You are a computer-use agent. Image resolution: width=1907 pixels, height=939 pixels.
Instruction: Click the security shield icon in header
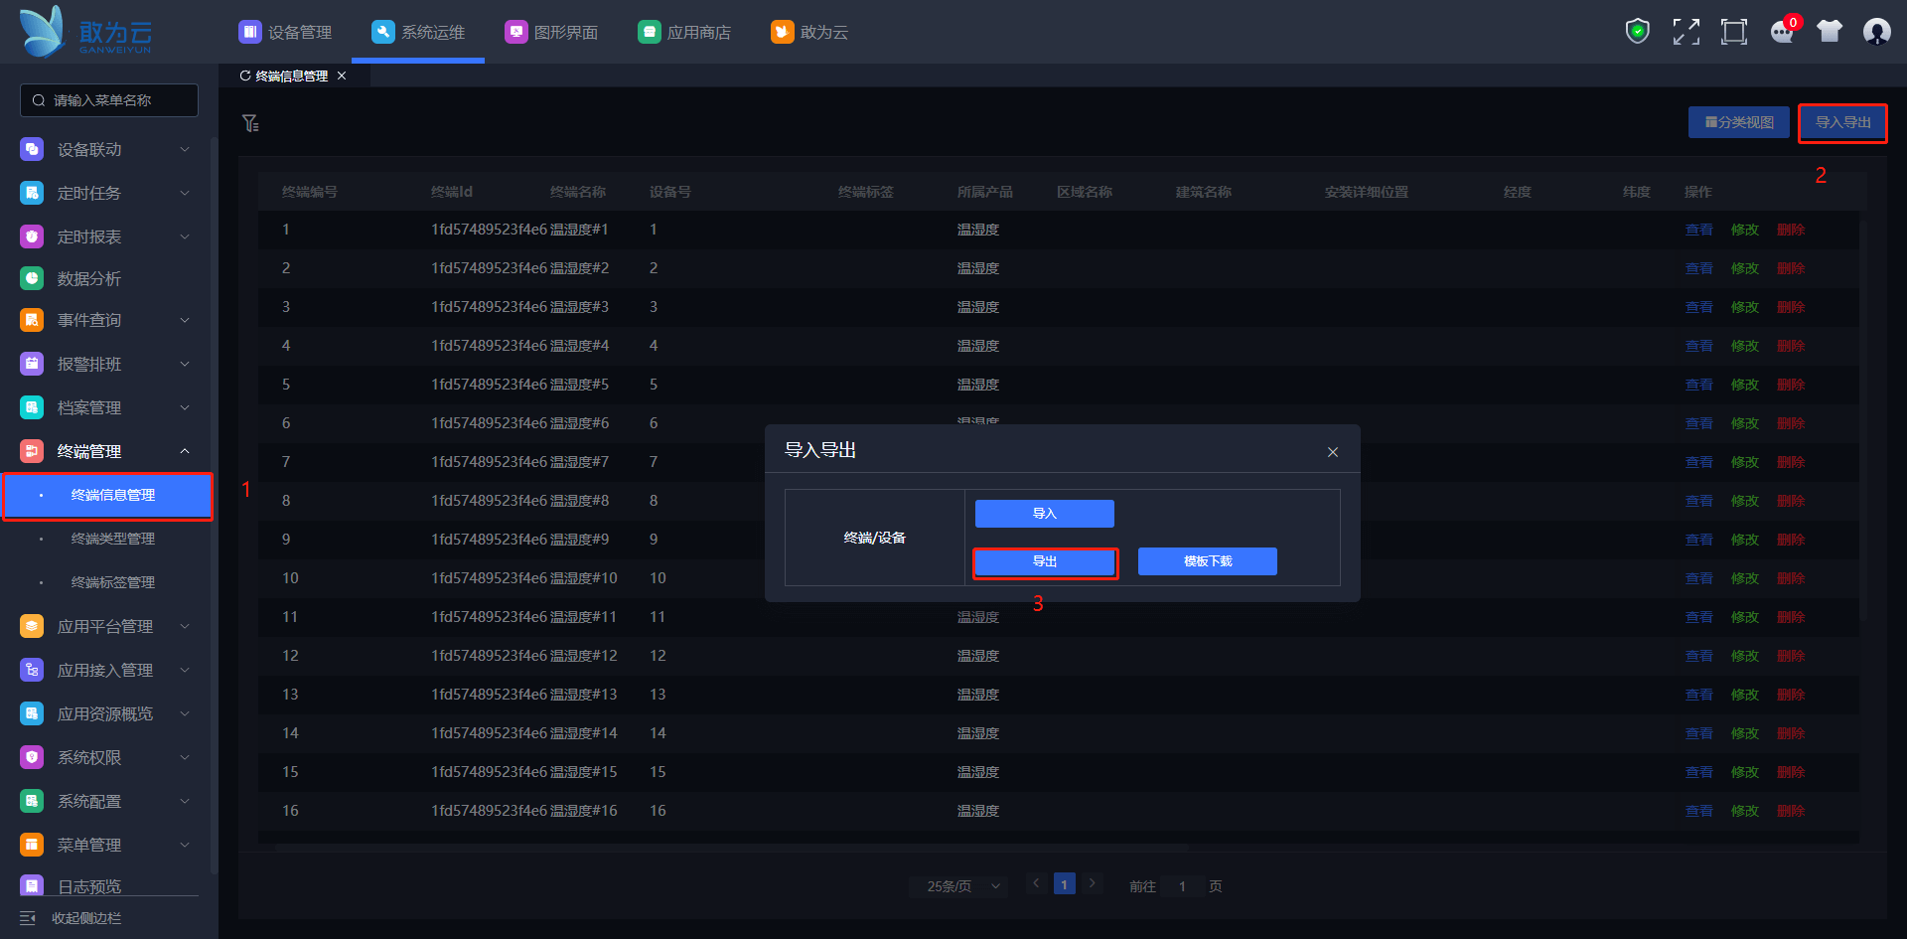click(1637, 32)
